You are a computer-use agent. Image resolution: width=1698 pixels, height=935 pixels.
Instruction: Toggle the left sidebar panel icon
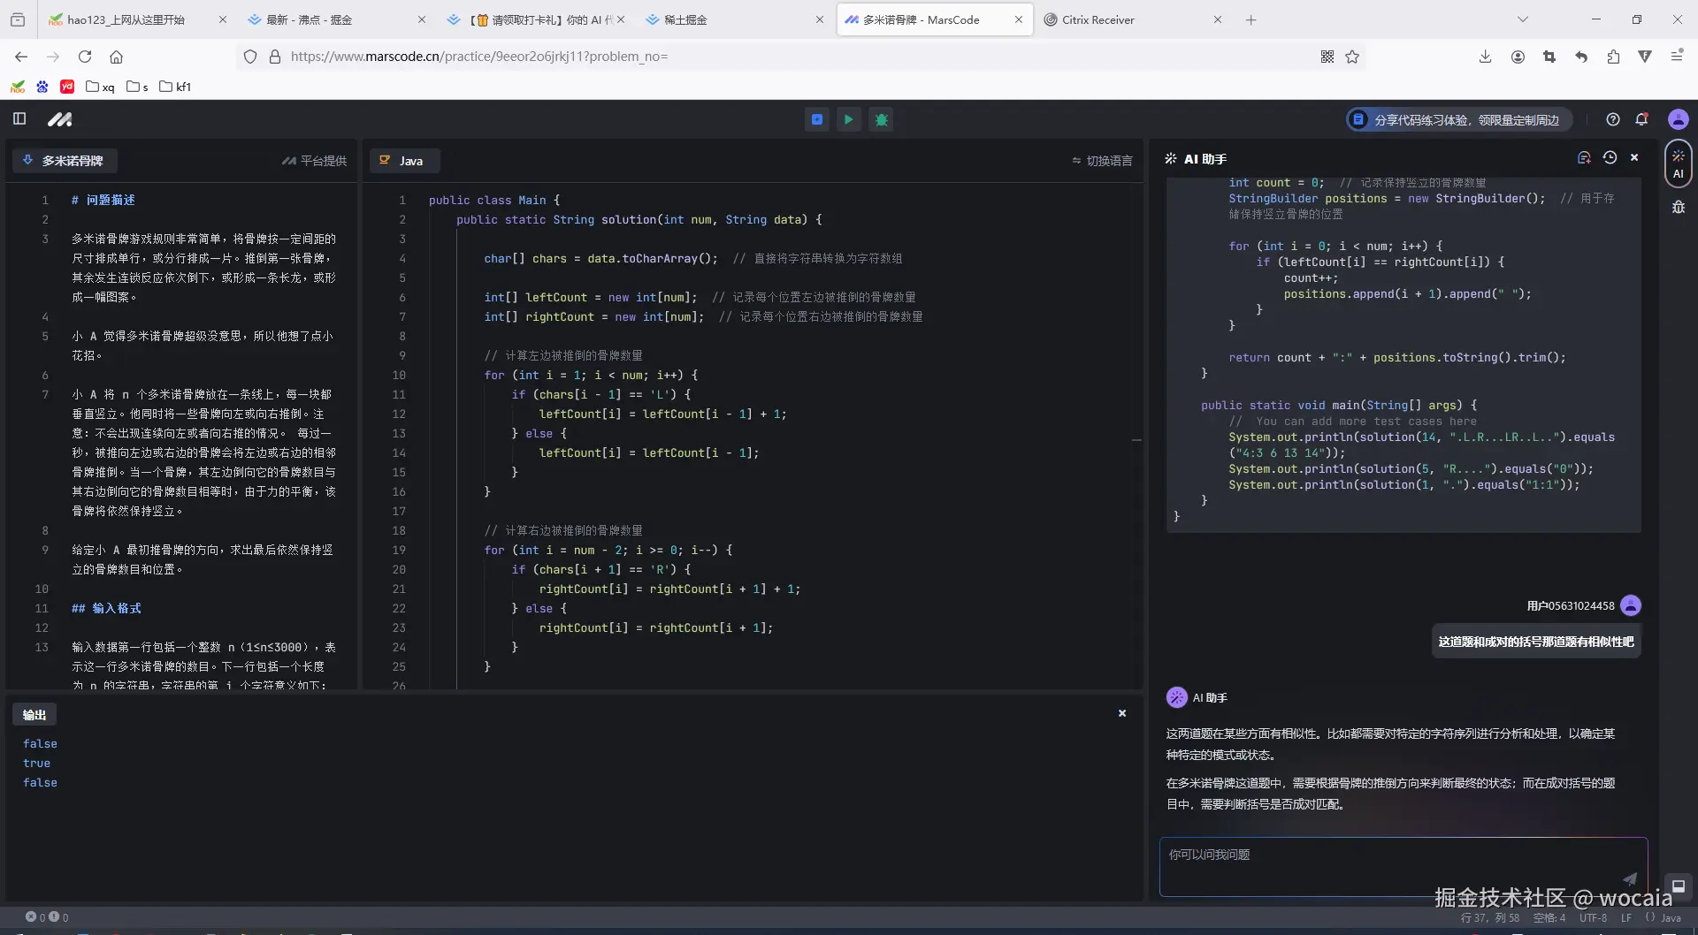(x=19, y=118)
